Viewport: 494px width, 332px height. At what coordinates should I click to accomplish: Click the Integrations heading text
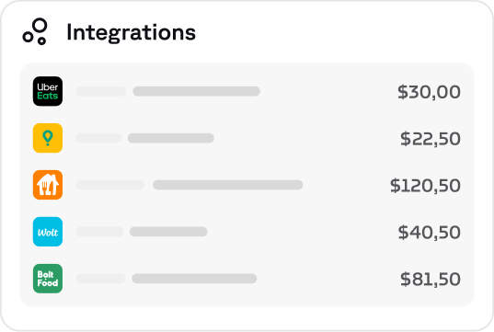coord(131,32)
